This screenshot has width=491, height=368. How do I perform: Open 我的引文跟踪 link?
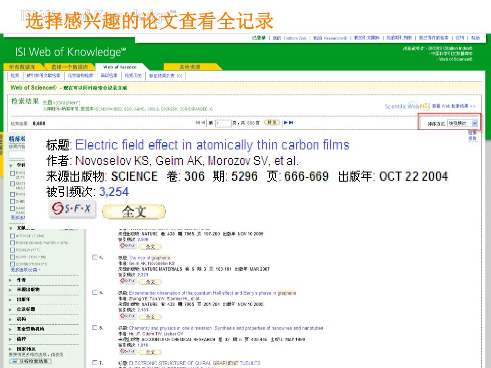click(x=367, y=38)
